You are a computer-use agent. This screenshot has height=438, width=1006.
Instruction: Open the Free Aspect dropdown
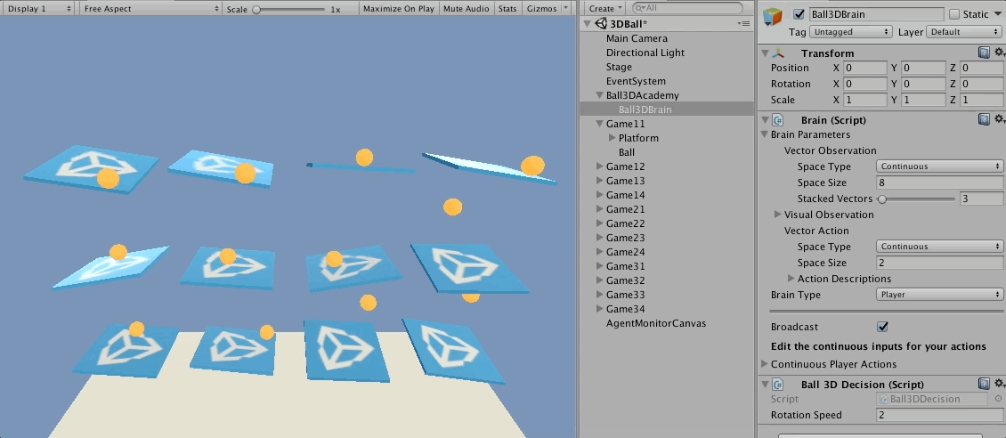point(151,9)
